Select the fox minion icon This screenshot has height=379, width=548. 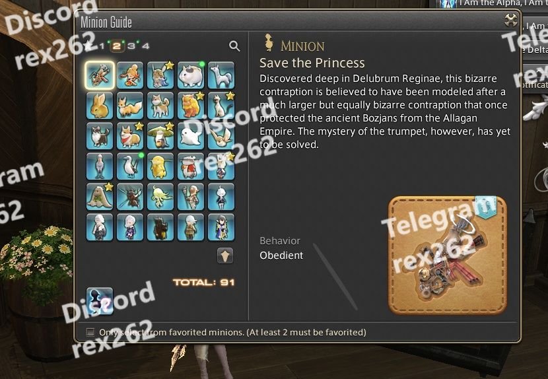pos(130,106)
